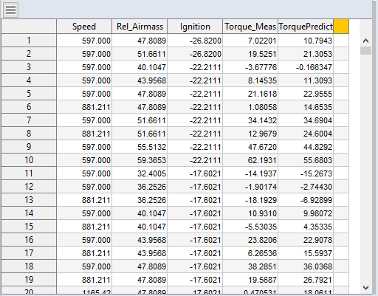Select the Torque_Meas column header
The width and height of the screenshot is (378, 296).
(250, 27)
